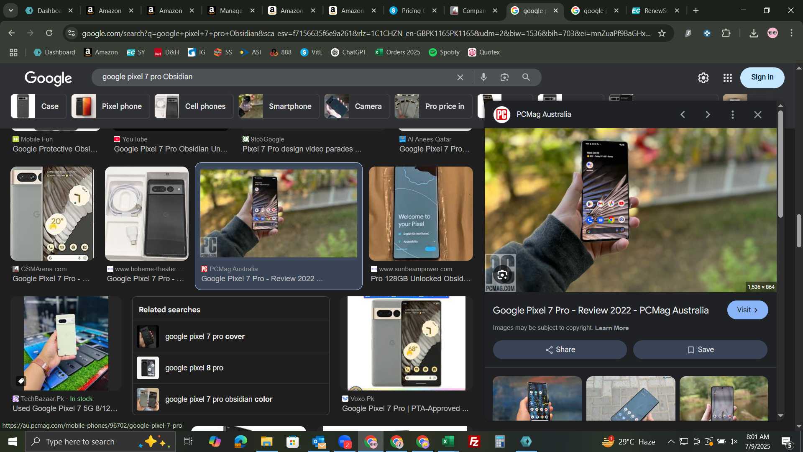Select the Pixel phone filter chip
This screenshot has width=803, height=452.
pyautogui.click(x=110, y=106)
